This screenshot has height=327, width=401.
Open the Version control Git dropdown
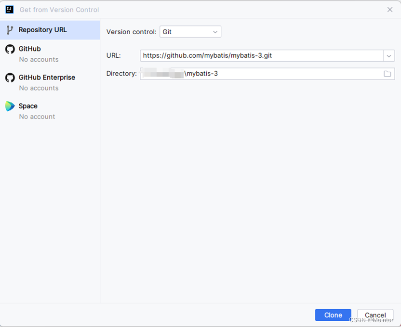coord(190,32)
